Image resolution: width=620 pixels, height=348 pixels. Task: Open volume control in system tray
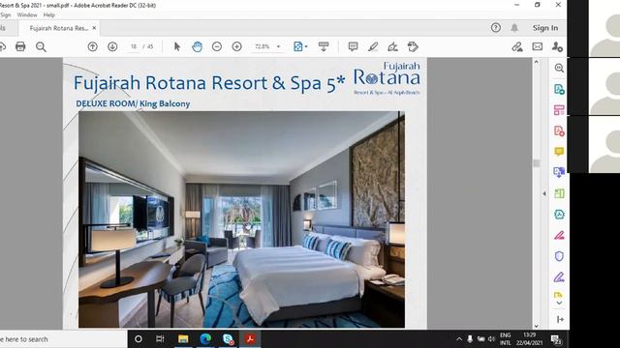pyautogui.click(x=491, y=339)
